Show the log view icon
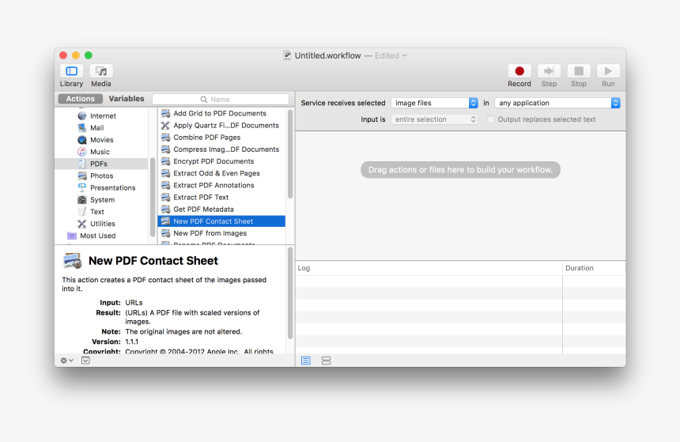 coord(306,361)
